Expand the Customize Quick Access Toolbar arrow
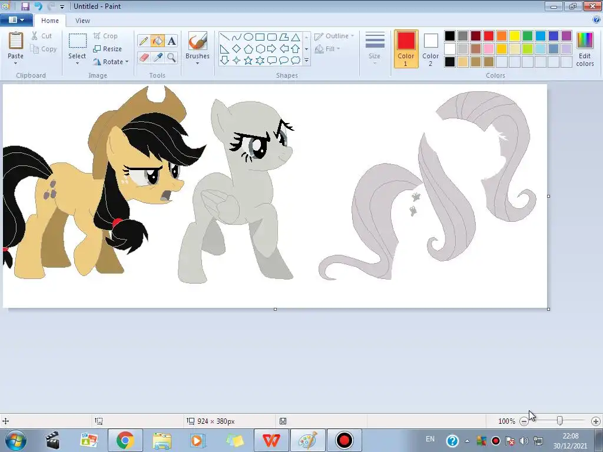The width and height of the screenshot is (603, 452). point(62,6)
